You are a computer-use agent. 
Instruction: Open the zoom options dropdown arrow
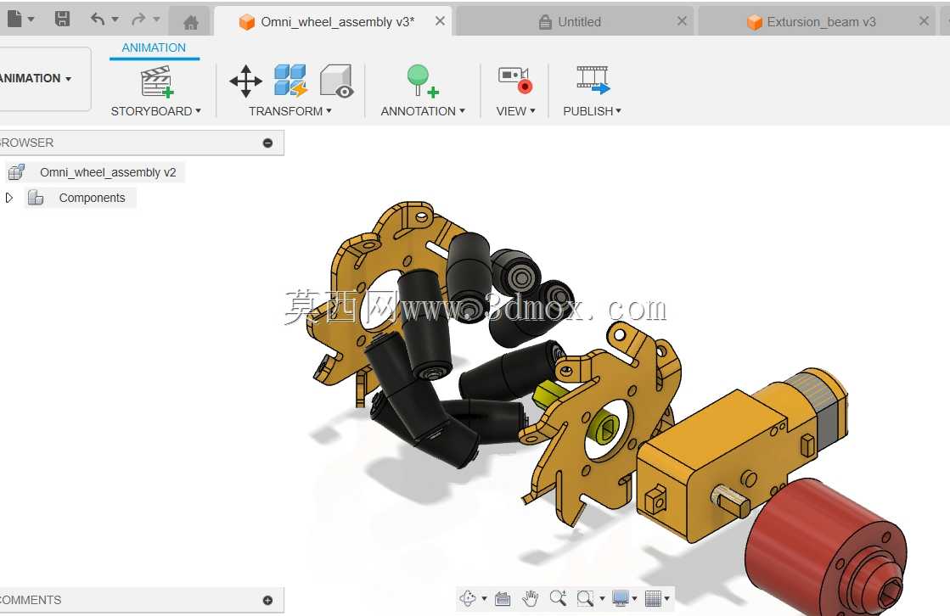pos(602,599)
